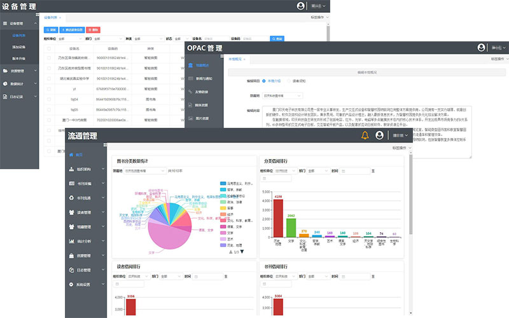
Task: Open 新闻与通知 menu in OPAC sidebar
Action: pos(204,78)
